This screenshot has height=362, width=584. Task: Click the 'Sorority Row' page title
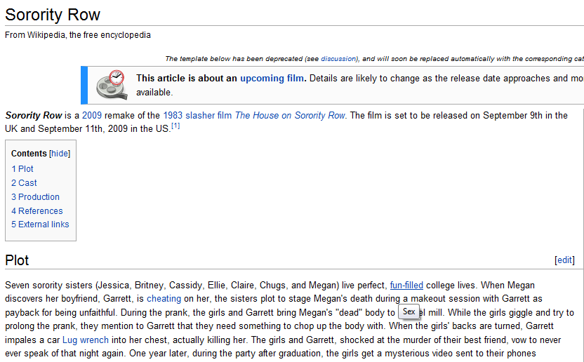(53, 15)
